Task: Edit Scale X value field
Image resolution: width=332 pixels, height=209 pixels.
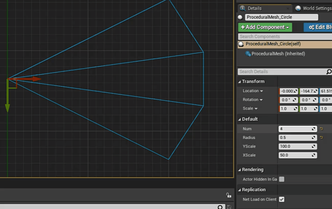Action: tap(288, 109)
